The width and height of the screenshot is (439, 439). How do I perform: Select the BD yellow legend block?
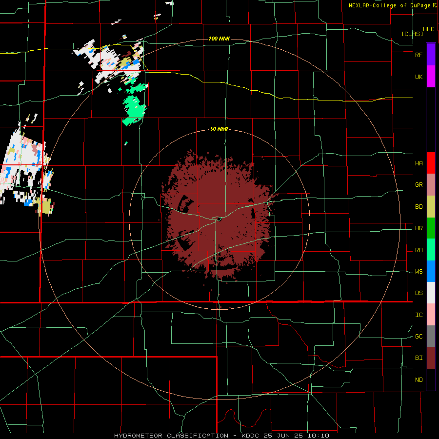(x=431, y=207)
